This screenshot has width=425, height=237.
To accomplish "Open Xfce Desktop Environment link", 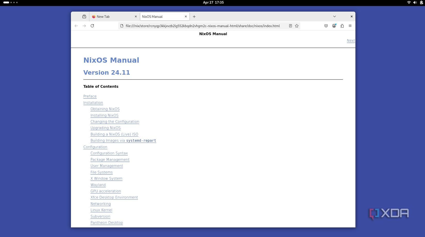I will [x=114, y=197].
